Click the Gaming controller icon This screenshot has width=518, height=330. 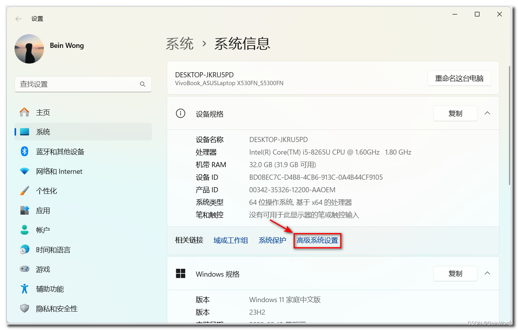click(x=24, y=269)
